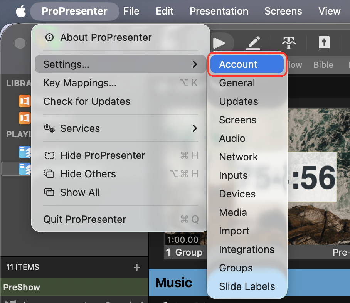Choose Hide ProPresenter

121,155
